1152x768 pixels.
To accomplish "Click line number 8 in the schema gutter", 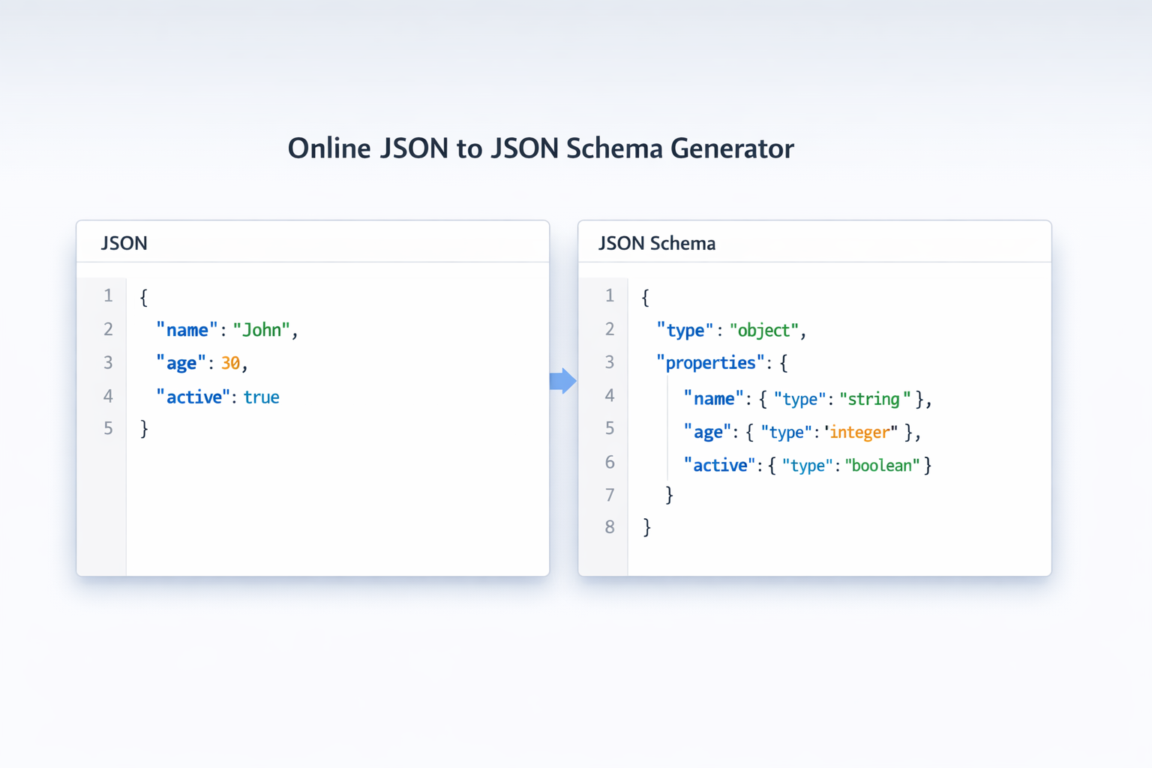I will [610, 527].
